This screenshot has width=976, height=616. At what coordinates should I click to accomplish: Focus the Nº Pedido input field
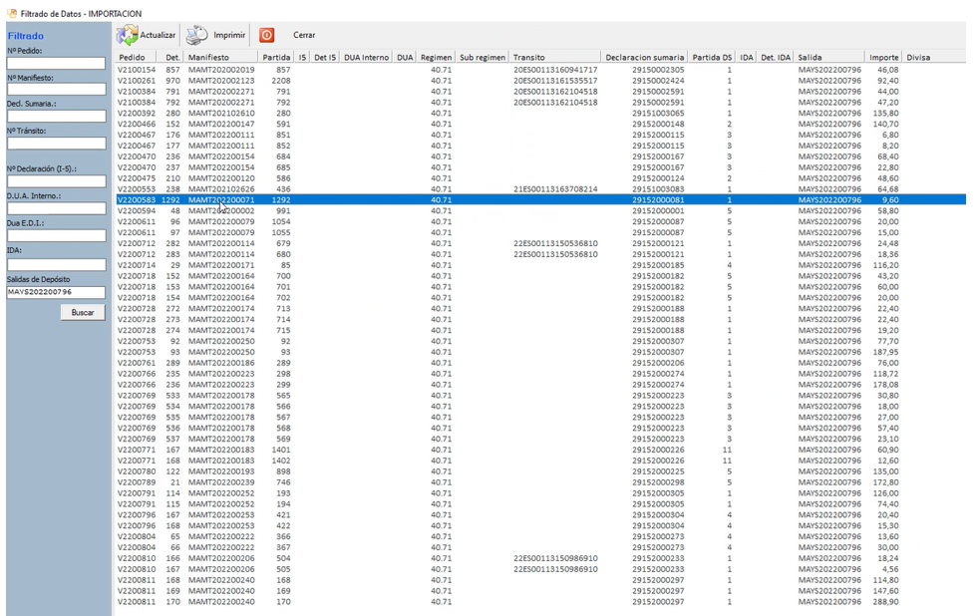(x=56, y=64)
